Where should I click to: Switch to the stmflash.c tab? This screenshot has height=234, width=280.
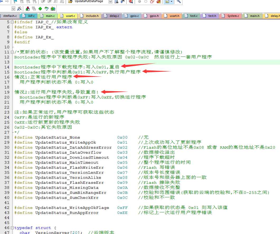coord(10,16)
